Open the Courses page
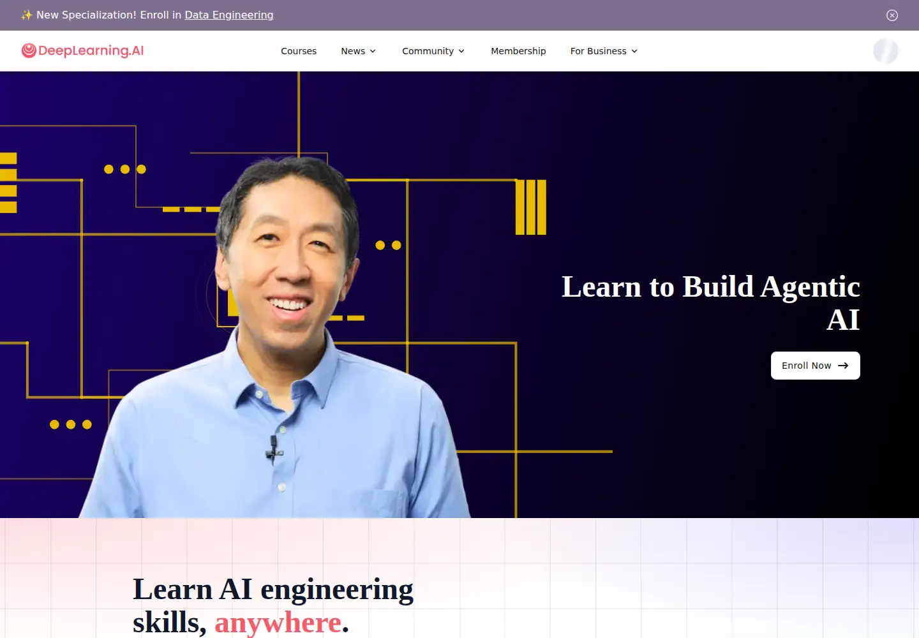919x638 pixels. click(299, 51)
